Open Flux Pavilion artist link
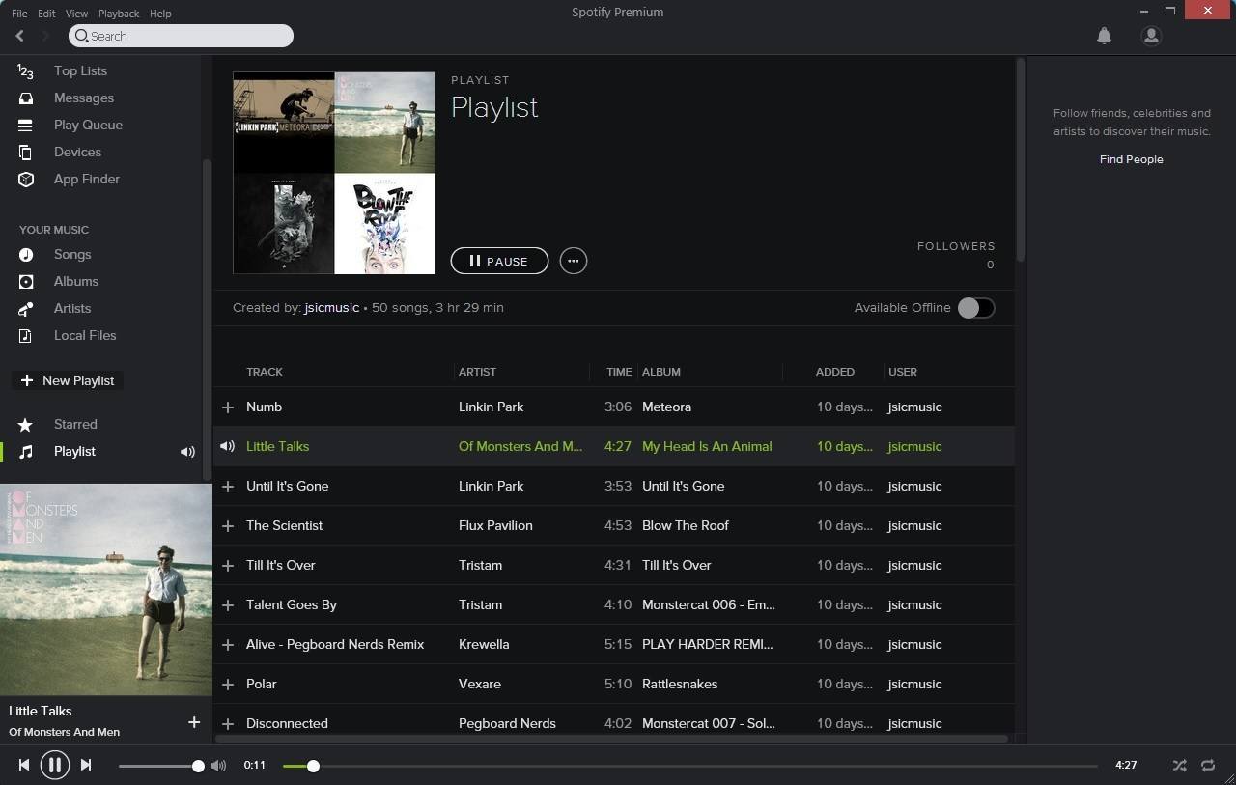This screenshot has width=1236, height=785. pyautogui.click(x=495, y=525)
